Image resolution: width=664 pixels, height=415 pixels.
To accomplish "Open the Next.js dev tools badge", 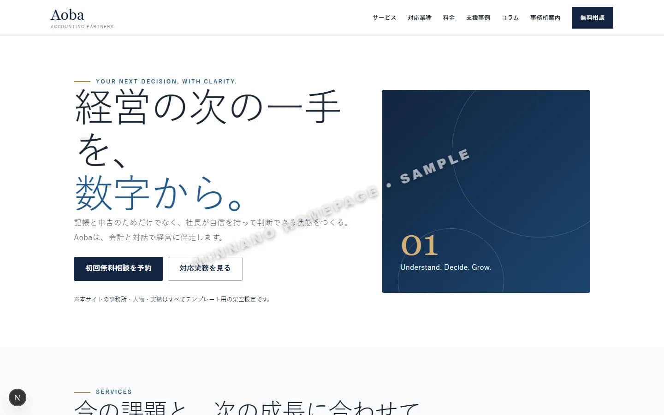I will 18,397.
